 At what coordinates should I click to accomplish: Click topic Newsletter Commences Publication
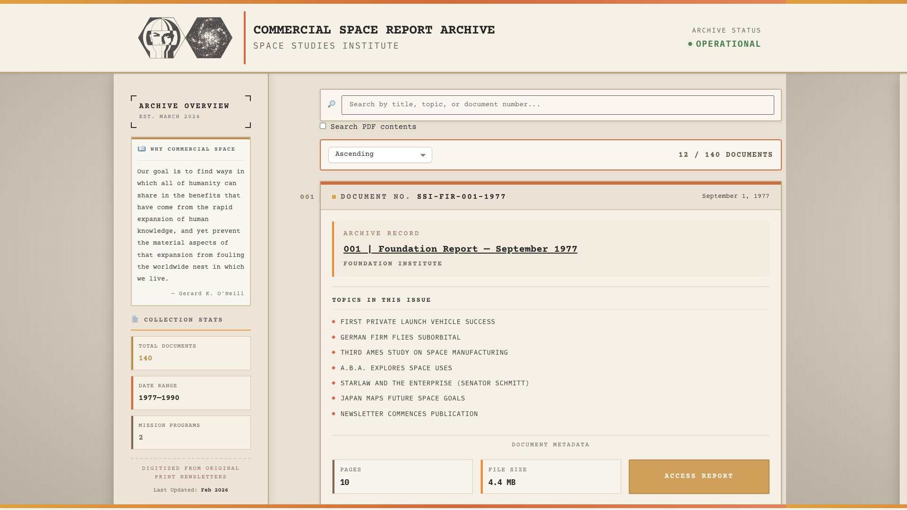(x=409, y=414)
